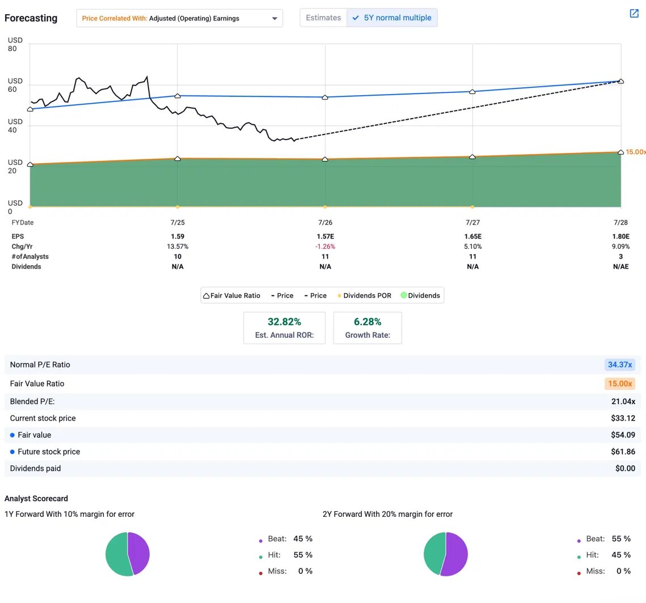Click the 1Y Forward Miss 0 % entry
This screenshot has width=646, height=603.
pyautogui.click(x=285, y=571)
